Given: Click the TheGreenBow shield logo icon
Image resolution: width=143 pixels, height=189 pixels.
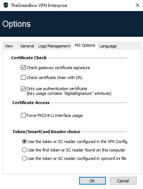Looking at the screenshot, I should (x=6, y=6).
